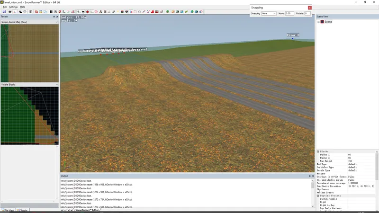Click the Terrain Game Map preview
Image resolution: width=379 pixels, height=213 pixels.
29,53
